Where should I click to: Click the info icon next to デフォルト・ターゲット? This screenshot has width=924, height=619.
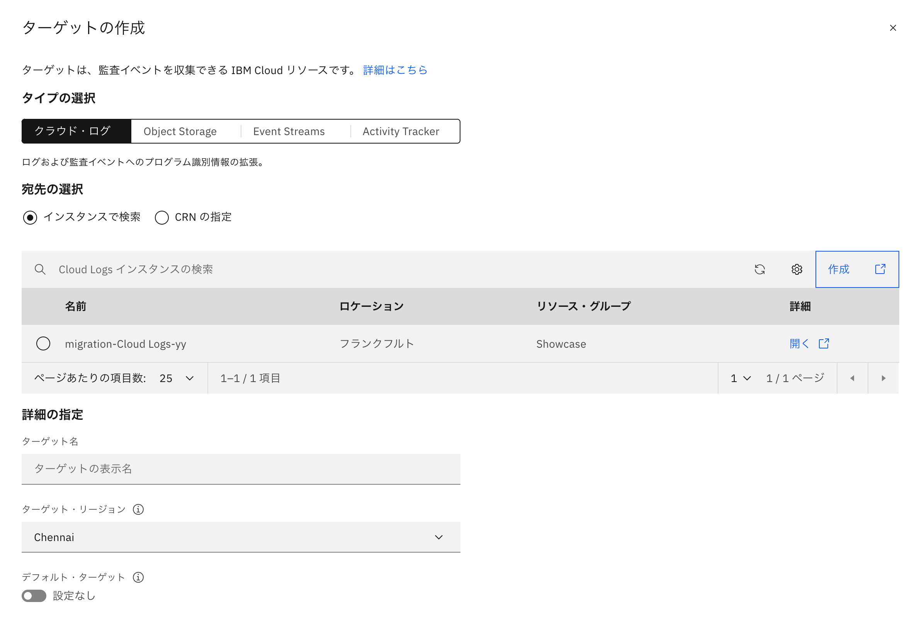coord(138,577)
